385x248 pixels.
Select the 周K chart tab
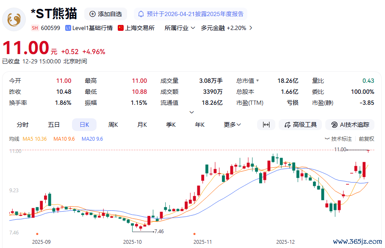coord(113,125)
